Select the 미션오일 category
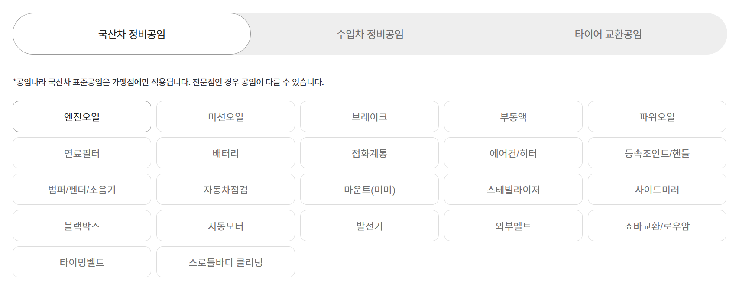Screen dimensions: 739x287 [x=226, y=116]
